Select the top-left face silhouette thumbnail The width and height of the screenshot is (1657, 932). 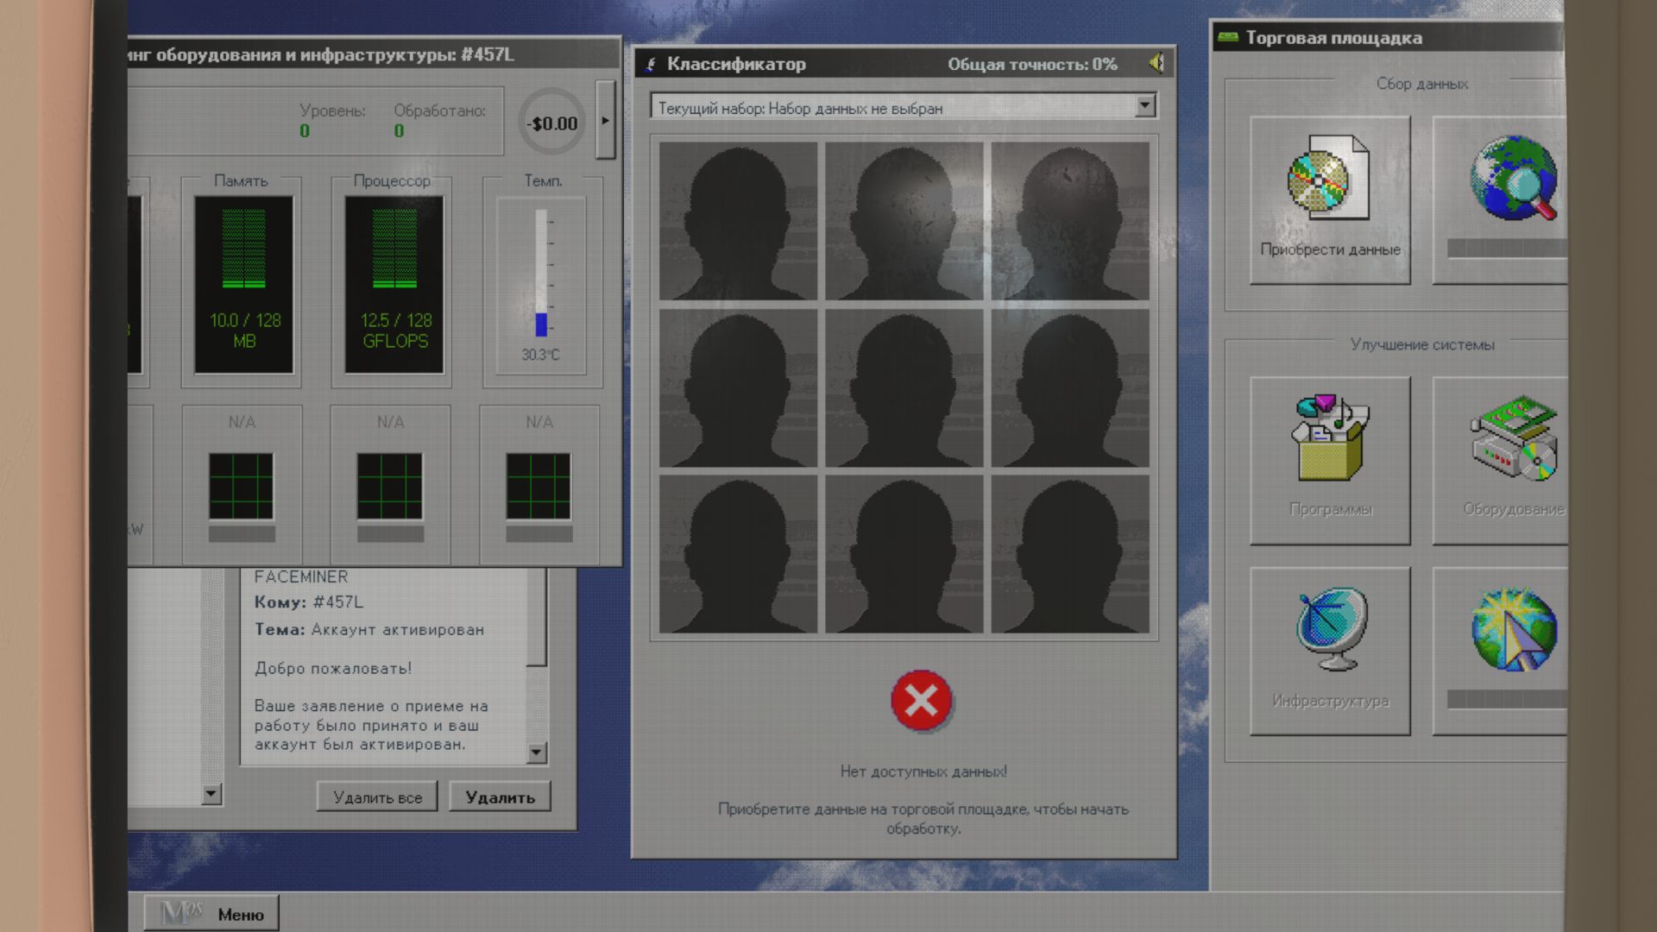(x=738, y=221)
